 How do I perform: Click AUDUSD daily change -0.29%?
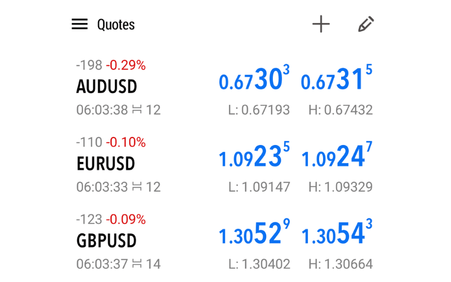126,65
